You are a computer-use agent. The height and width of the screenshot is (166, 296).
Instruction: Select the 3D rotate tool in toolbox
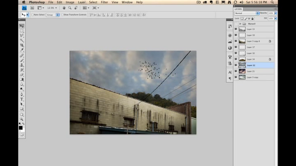tap(22, 115)
